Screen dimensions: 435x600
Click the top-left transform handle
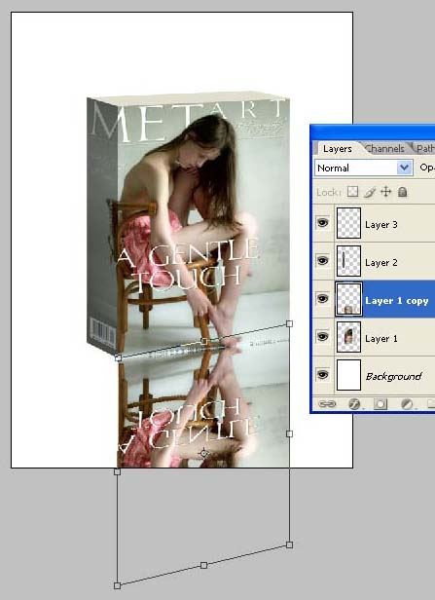118,358
